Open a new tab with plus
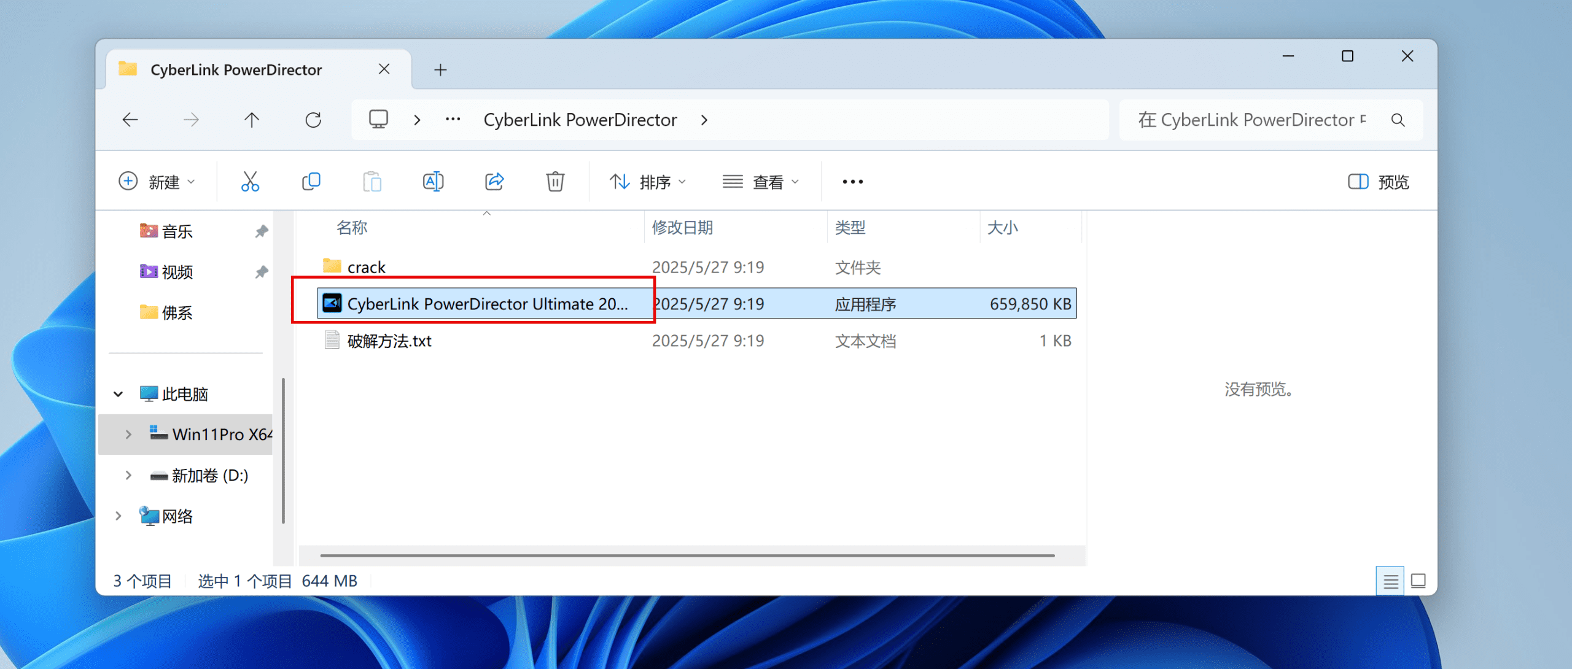This screenshot has height=669, width=1572. click(x=440, y=70)
